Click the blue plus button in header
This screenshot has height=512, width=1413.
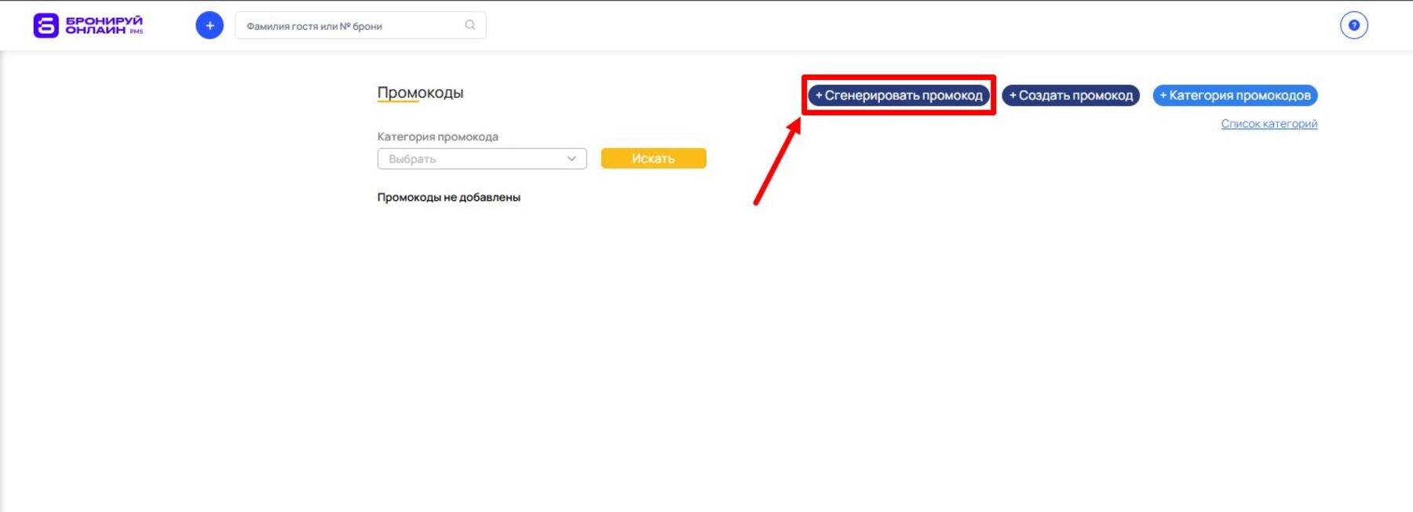(x=209, y=25)
